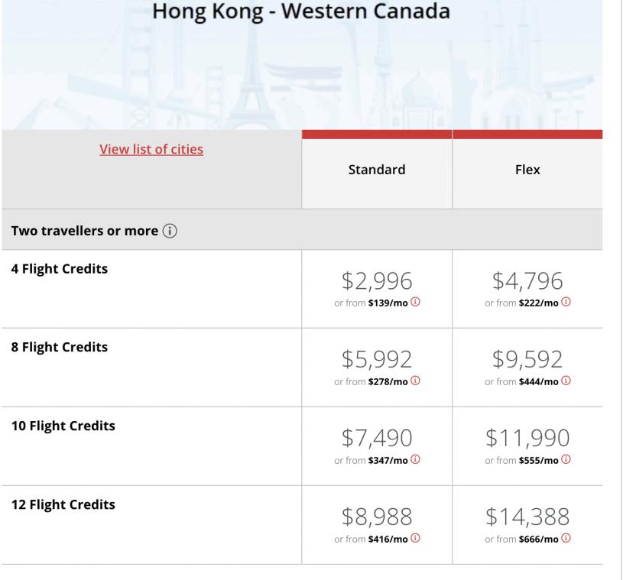Viewport: 623px width, 580px height.
Task: Click info icon next to $278/mo
Action: point(417,381)
